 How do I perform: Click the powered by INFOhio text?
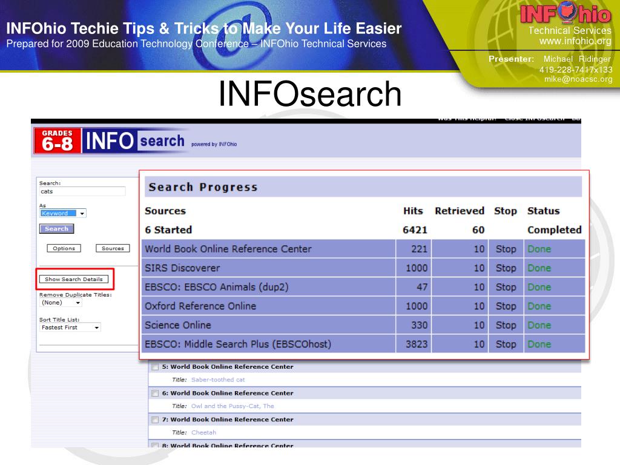tap(214, 144)
